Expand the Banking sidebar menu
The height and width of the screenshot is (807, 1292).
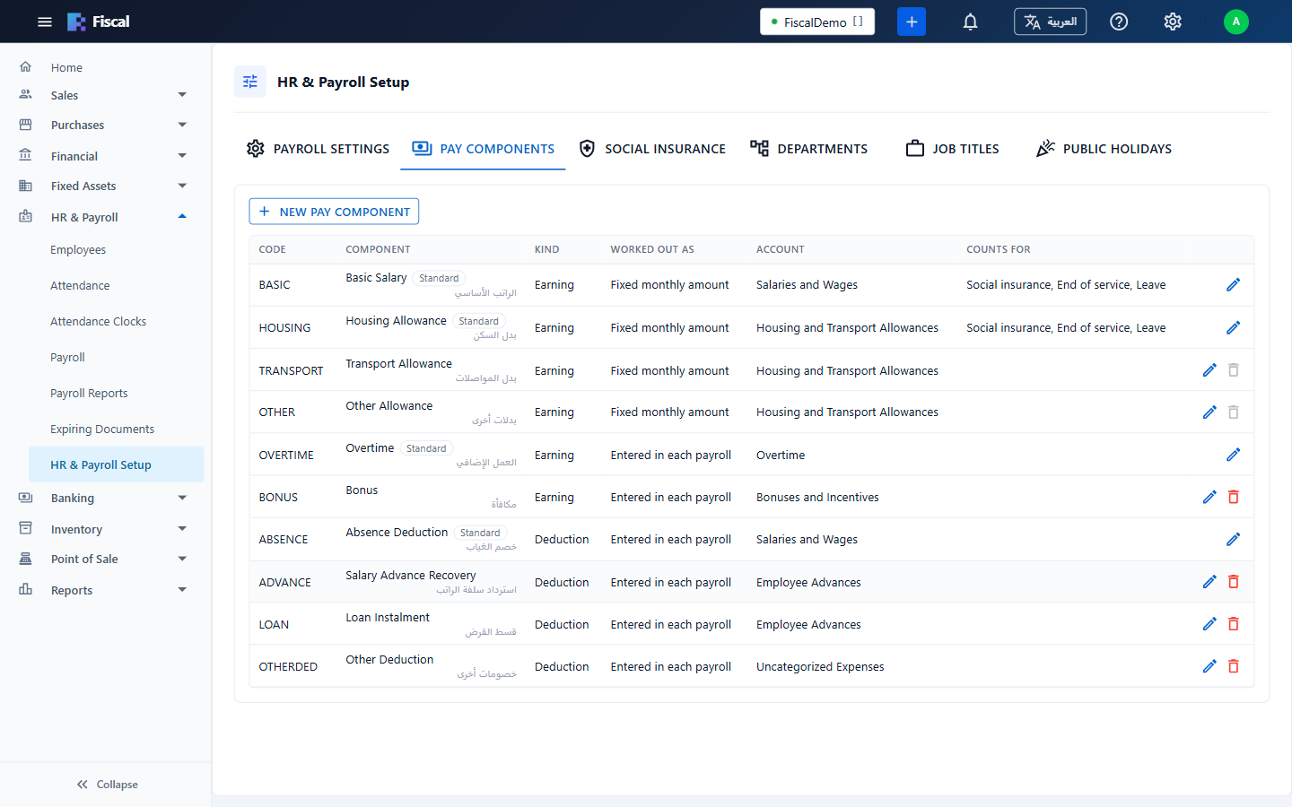(104, 498)
